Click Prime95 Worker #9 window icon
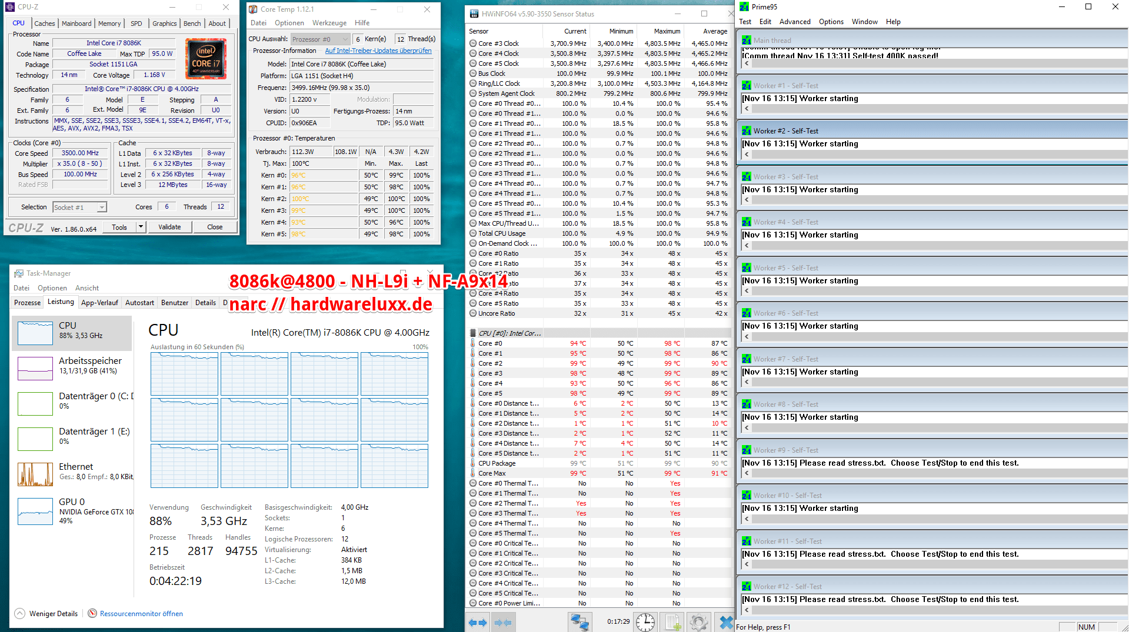 (x=747, y=450)
